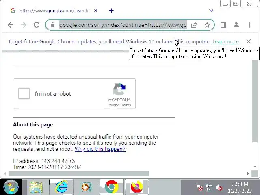This screenshot has width=260, height=195.
Task: Click the horizontal scrollbar thumb
Action: [79, 173]
